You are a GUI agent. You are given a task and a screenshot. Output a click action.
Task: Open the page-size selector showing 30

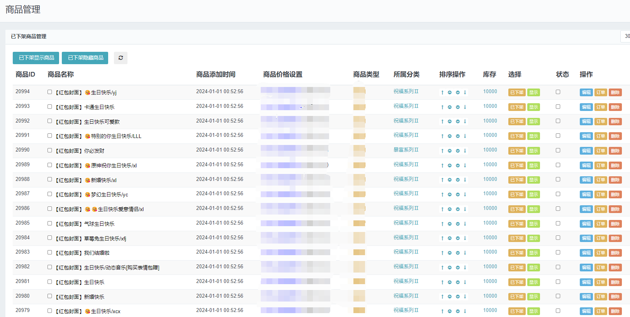click(x=625, y=36)
